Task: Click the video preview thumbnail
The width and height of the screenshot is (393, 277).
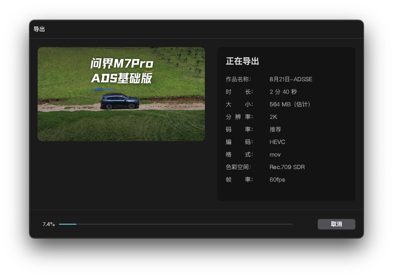Action: (121, 94)
